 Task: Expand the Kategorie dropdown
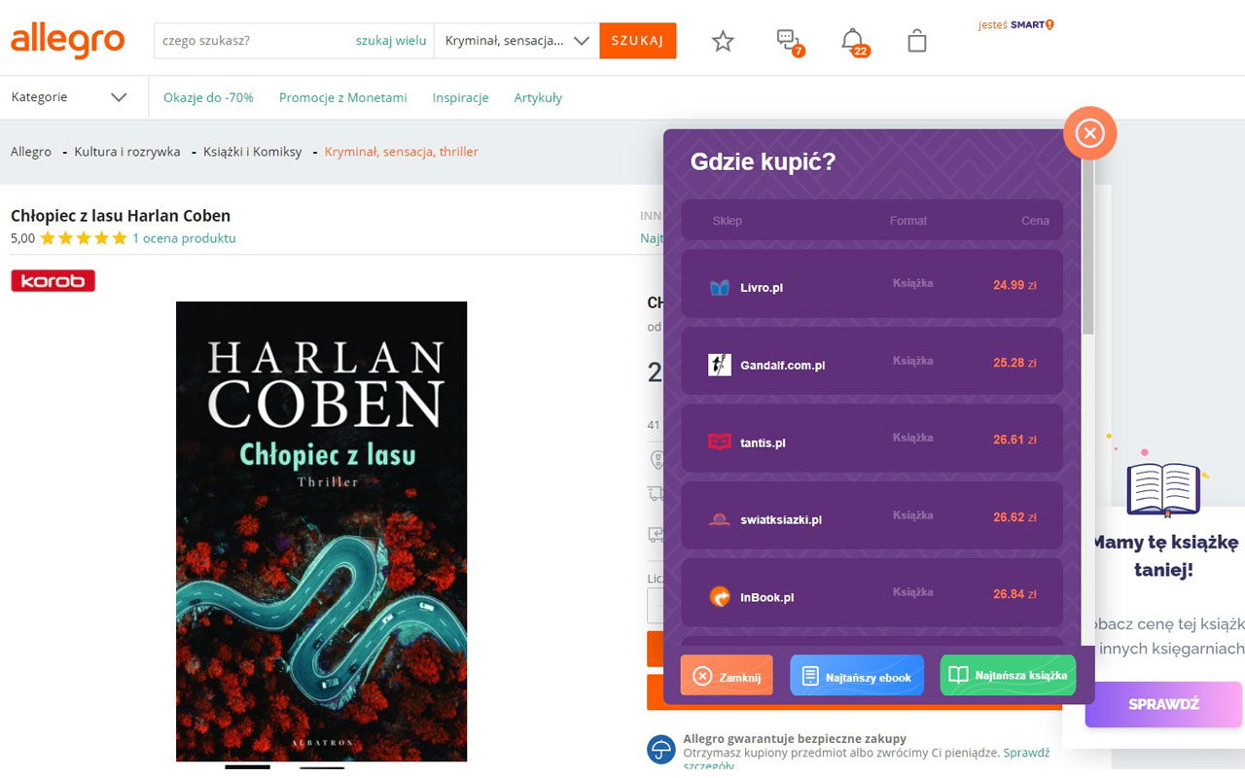pos(69,97)
